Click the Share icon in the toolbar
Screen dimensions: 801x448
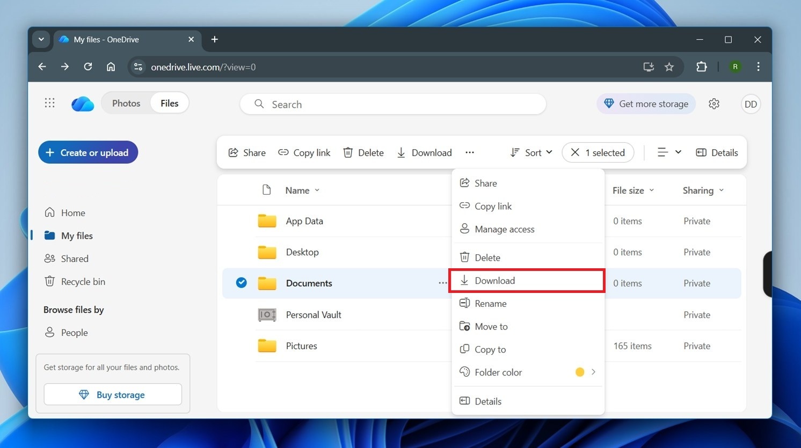pos(233,152)
